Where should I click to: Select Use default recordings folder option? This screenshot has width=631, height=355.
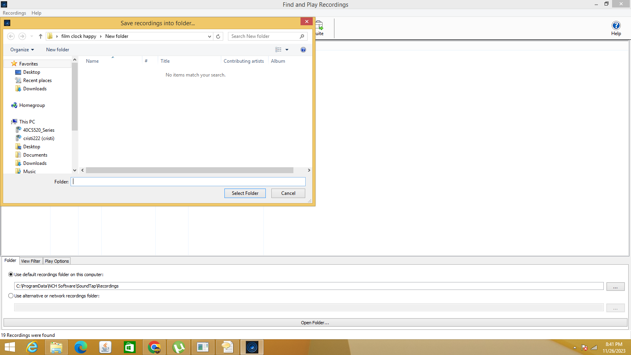11,274
